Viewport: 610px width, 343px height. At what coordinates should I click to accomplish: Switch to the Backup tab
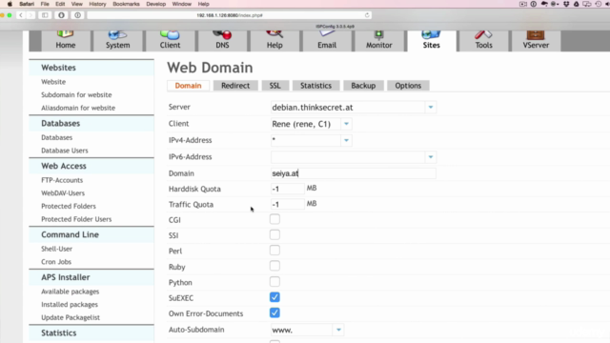(363, 86)
